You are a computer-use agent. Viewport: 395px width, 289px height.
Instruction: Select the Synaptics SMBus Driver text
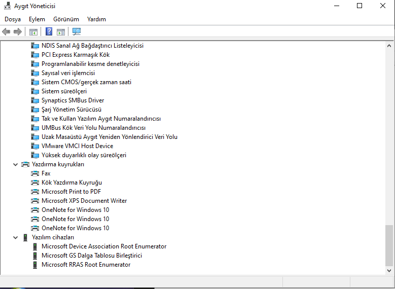point(73,100)
